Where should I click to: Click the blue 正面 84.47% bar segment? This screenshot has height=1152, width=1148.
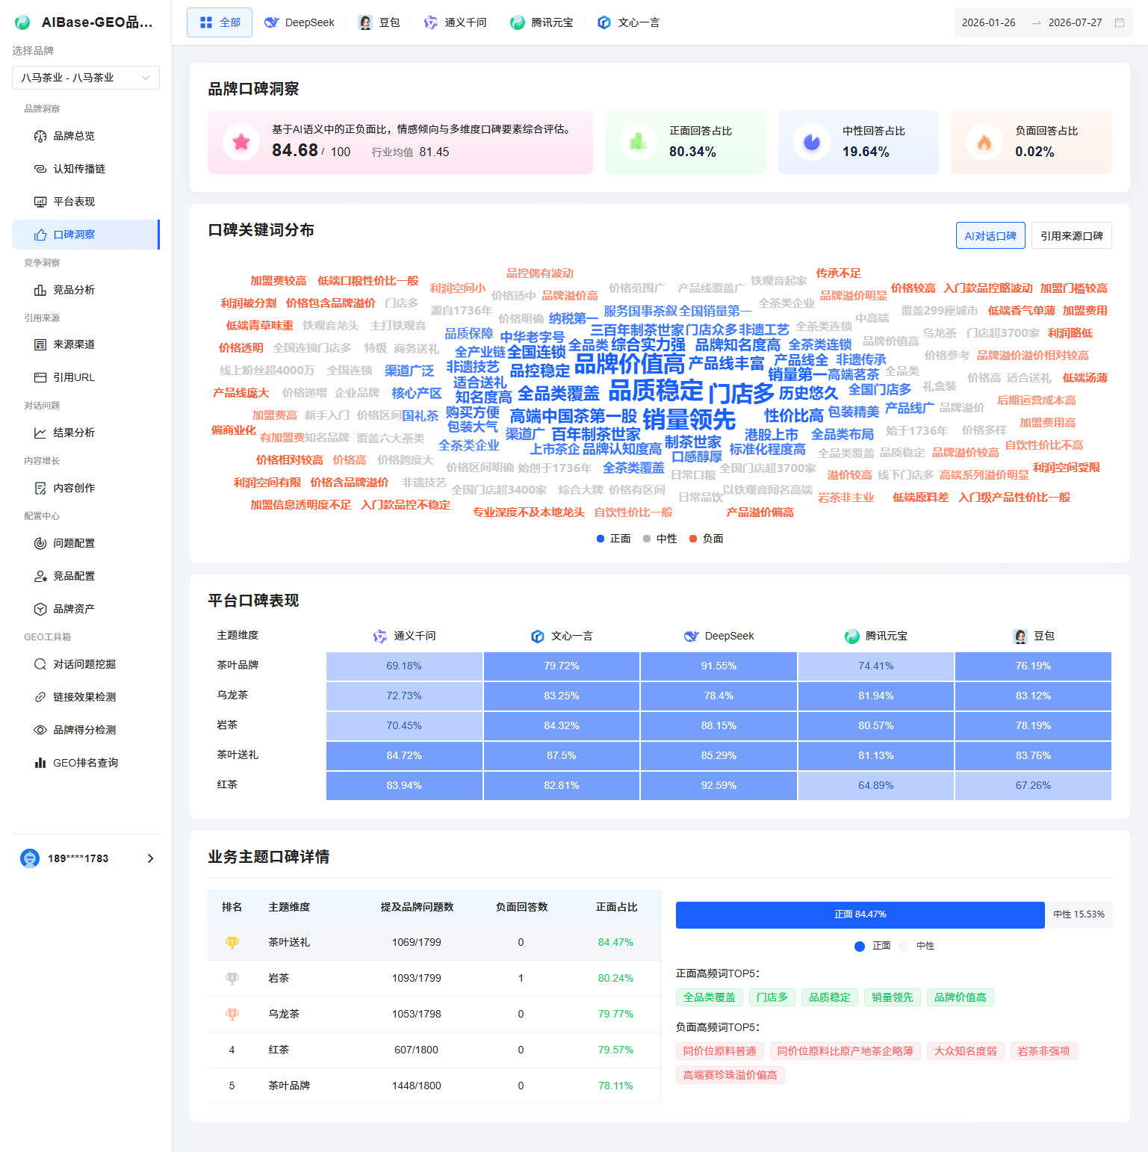(860, 914)
